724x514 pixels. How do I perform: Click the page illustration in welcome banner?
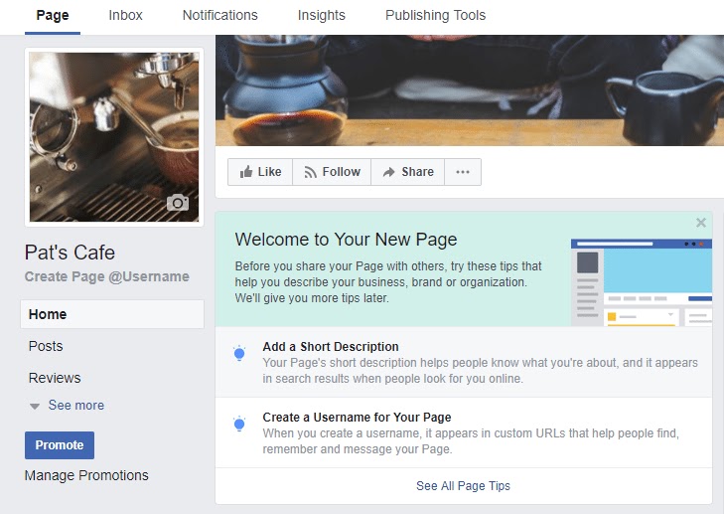(642, 282)
